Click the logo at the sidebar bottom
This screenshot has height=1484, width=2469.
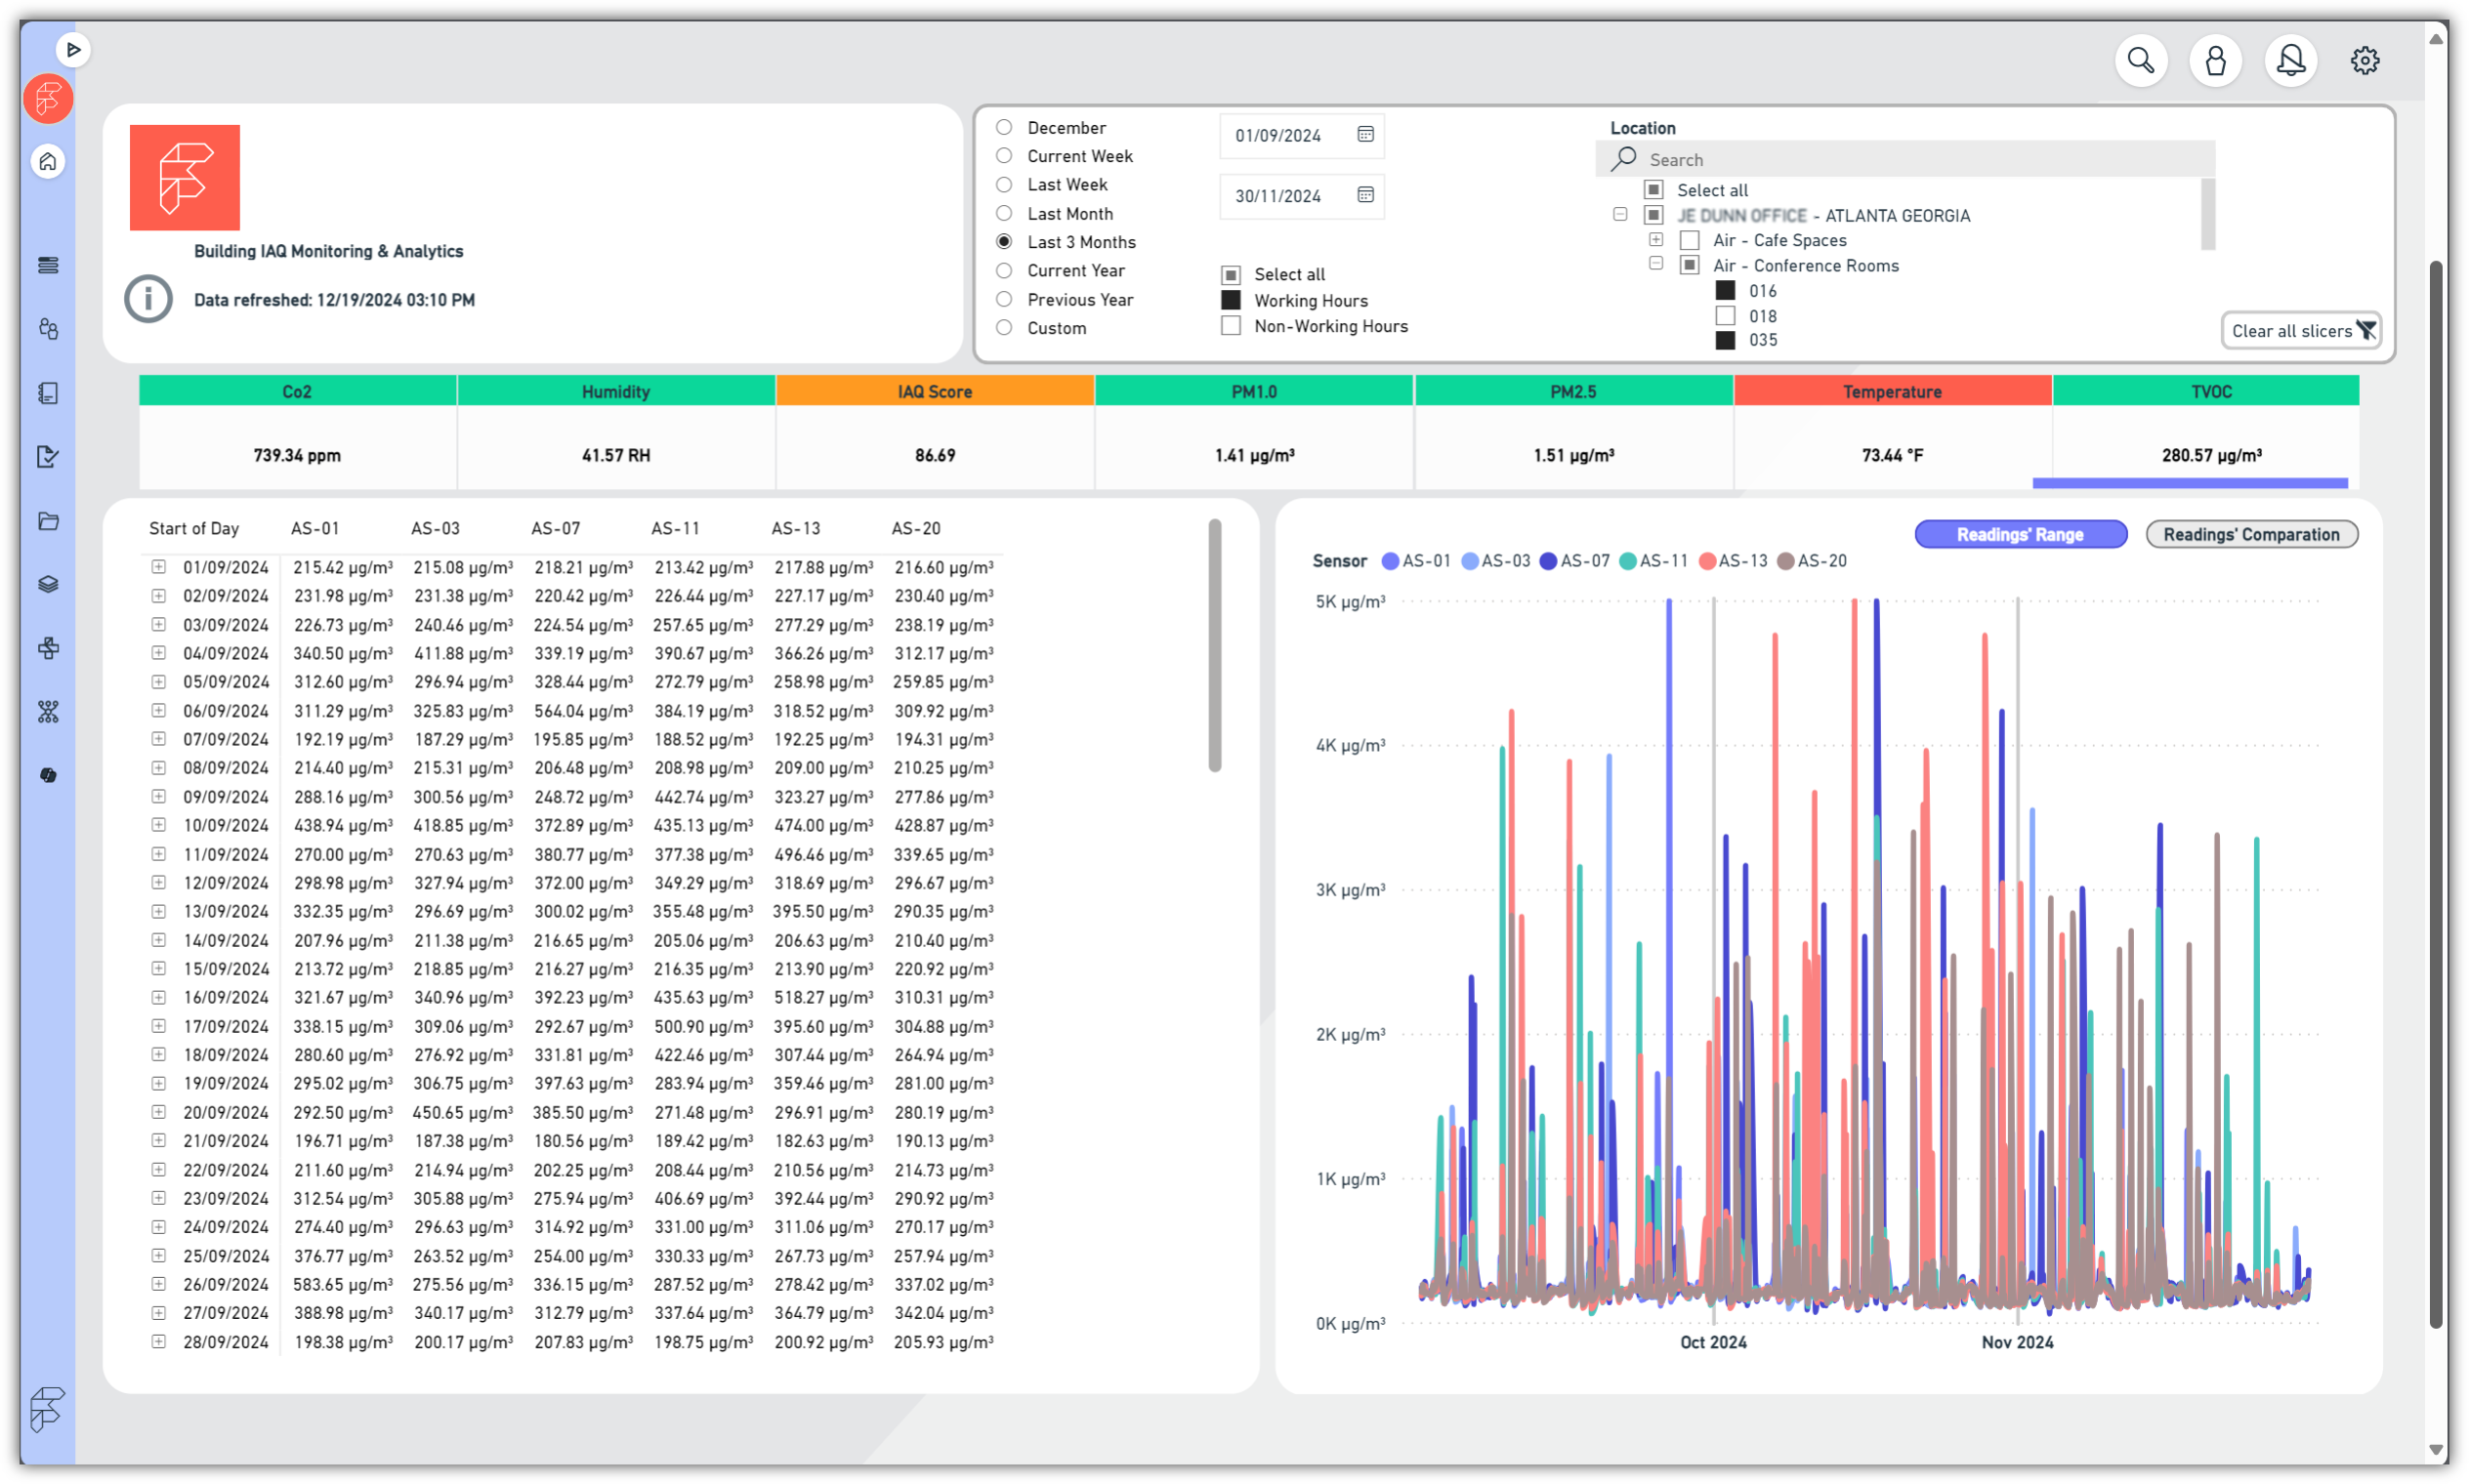[x=47, y=1410]
